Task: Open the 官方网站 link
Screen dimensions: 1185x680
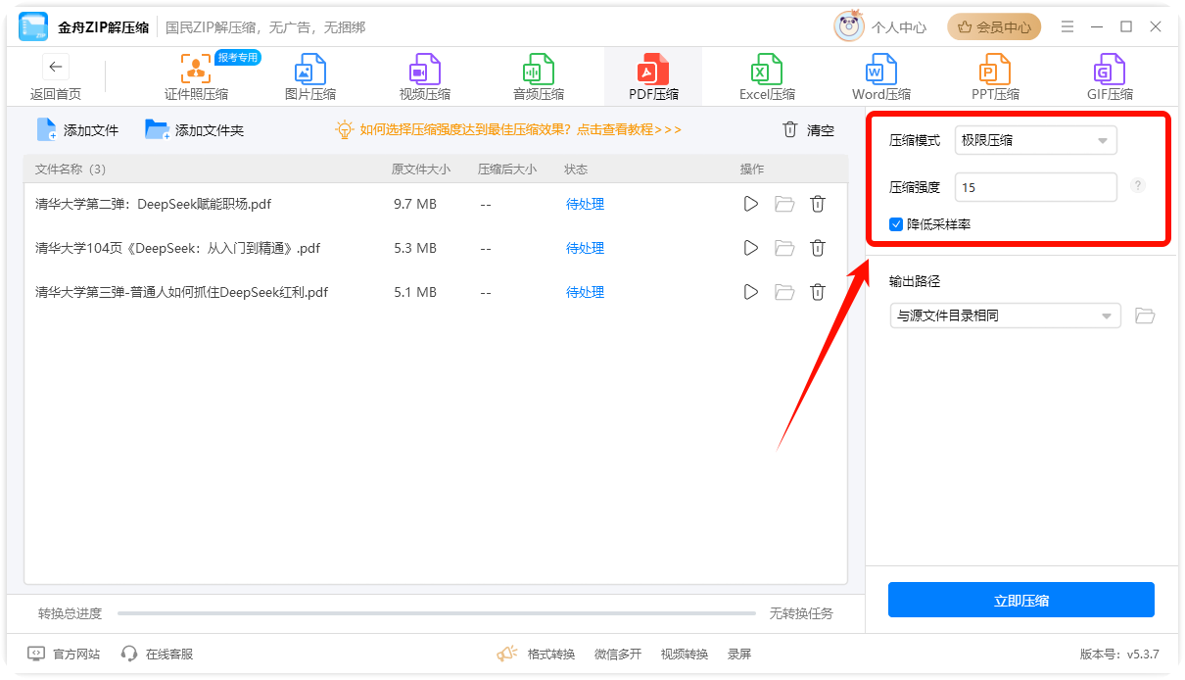Action: coord(64,654)
